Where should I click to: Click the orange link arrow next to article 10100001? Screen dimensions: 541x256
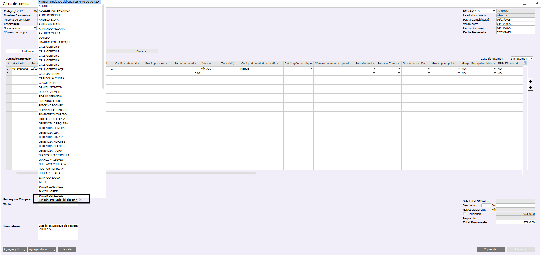pos(14,69)
